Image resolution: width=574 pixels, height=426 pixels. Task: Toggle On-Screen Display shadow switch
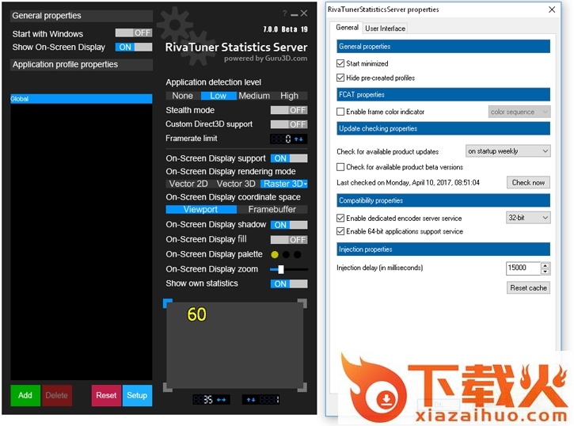coord(289,225)
